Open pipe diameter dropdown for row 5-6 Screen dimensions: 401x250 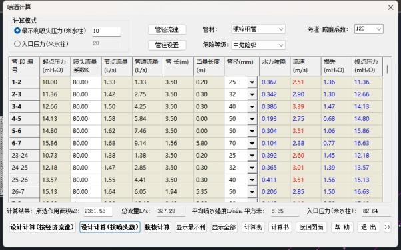tap(252, 131)
